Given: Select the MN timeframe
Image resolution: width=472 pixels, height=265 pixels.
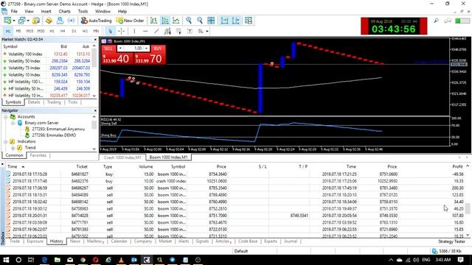Looking at the screenshot, I should (96, 31).
